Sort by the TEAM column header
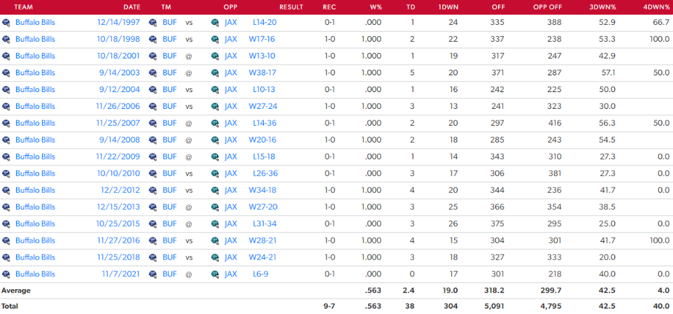Image resolution: width=673 pixels, height=314 pixels. pyautogui.click(x=23, y=7)
